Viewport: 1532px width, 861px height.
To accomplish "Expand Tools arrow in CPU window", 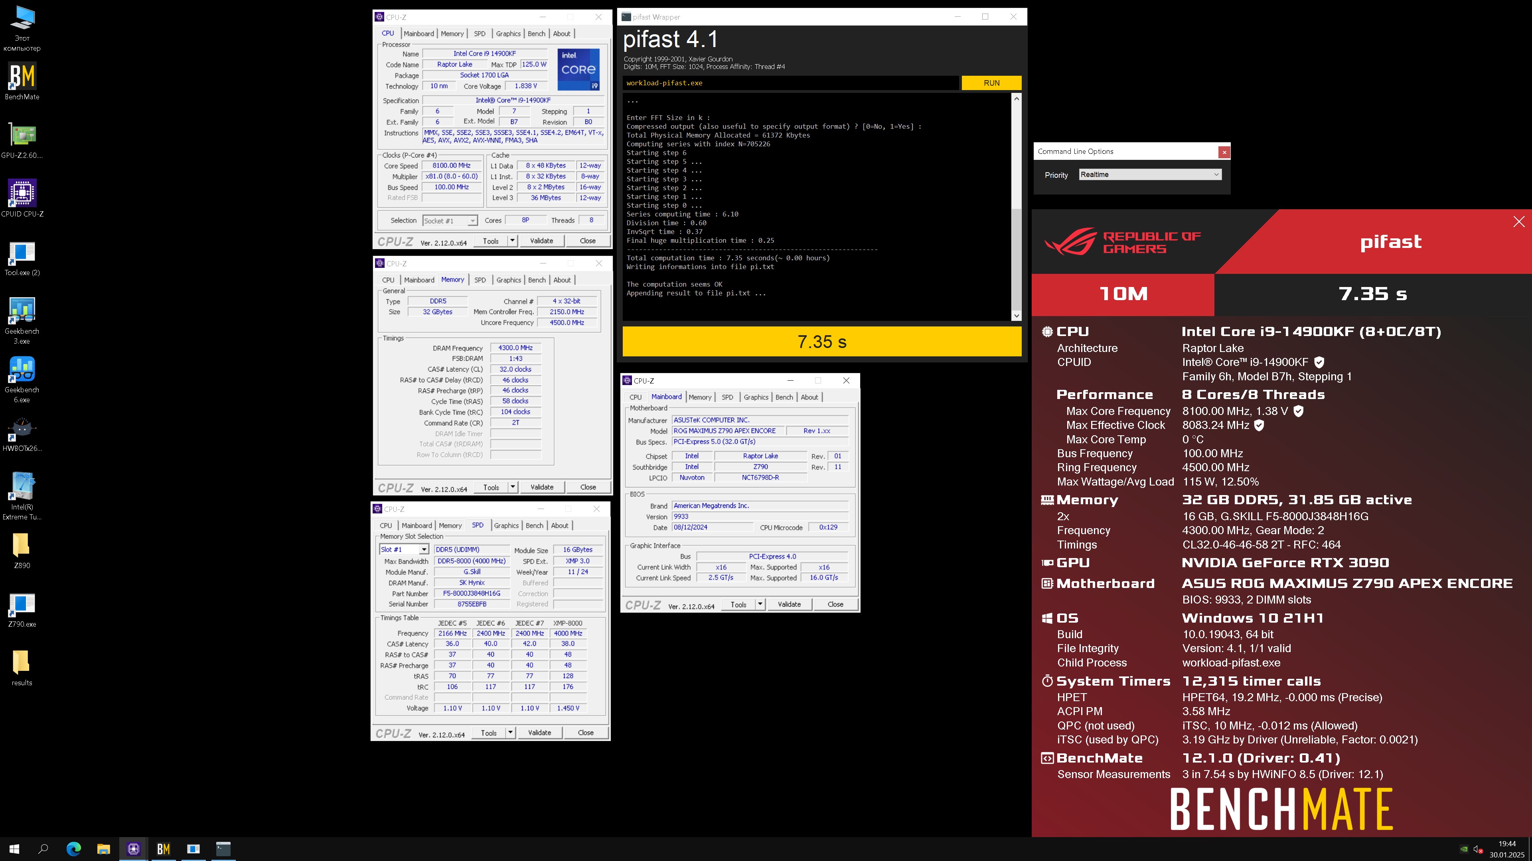I will click(513, 241).
